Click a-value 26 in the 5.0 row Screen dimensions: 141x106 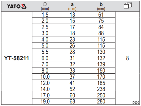[x=72, y=46]
